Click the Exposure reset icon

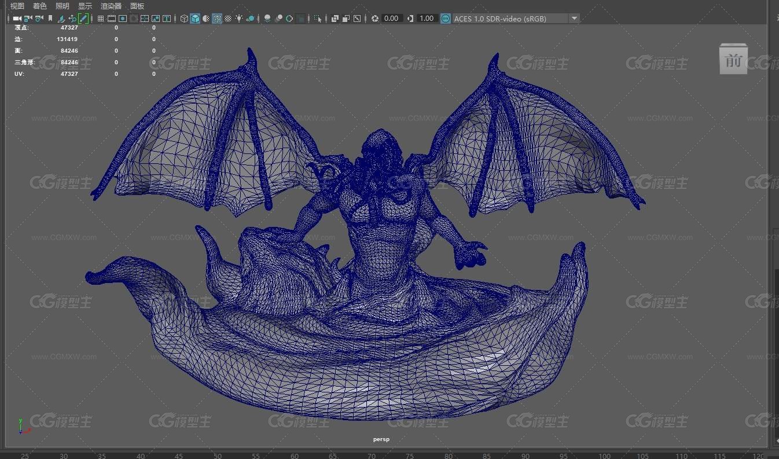(x=375, y=19)
